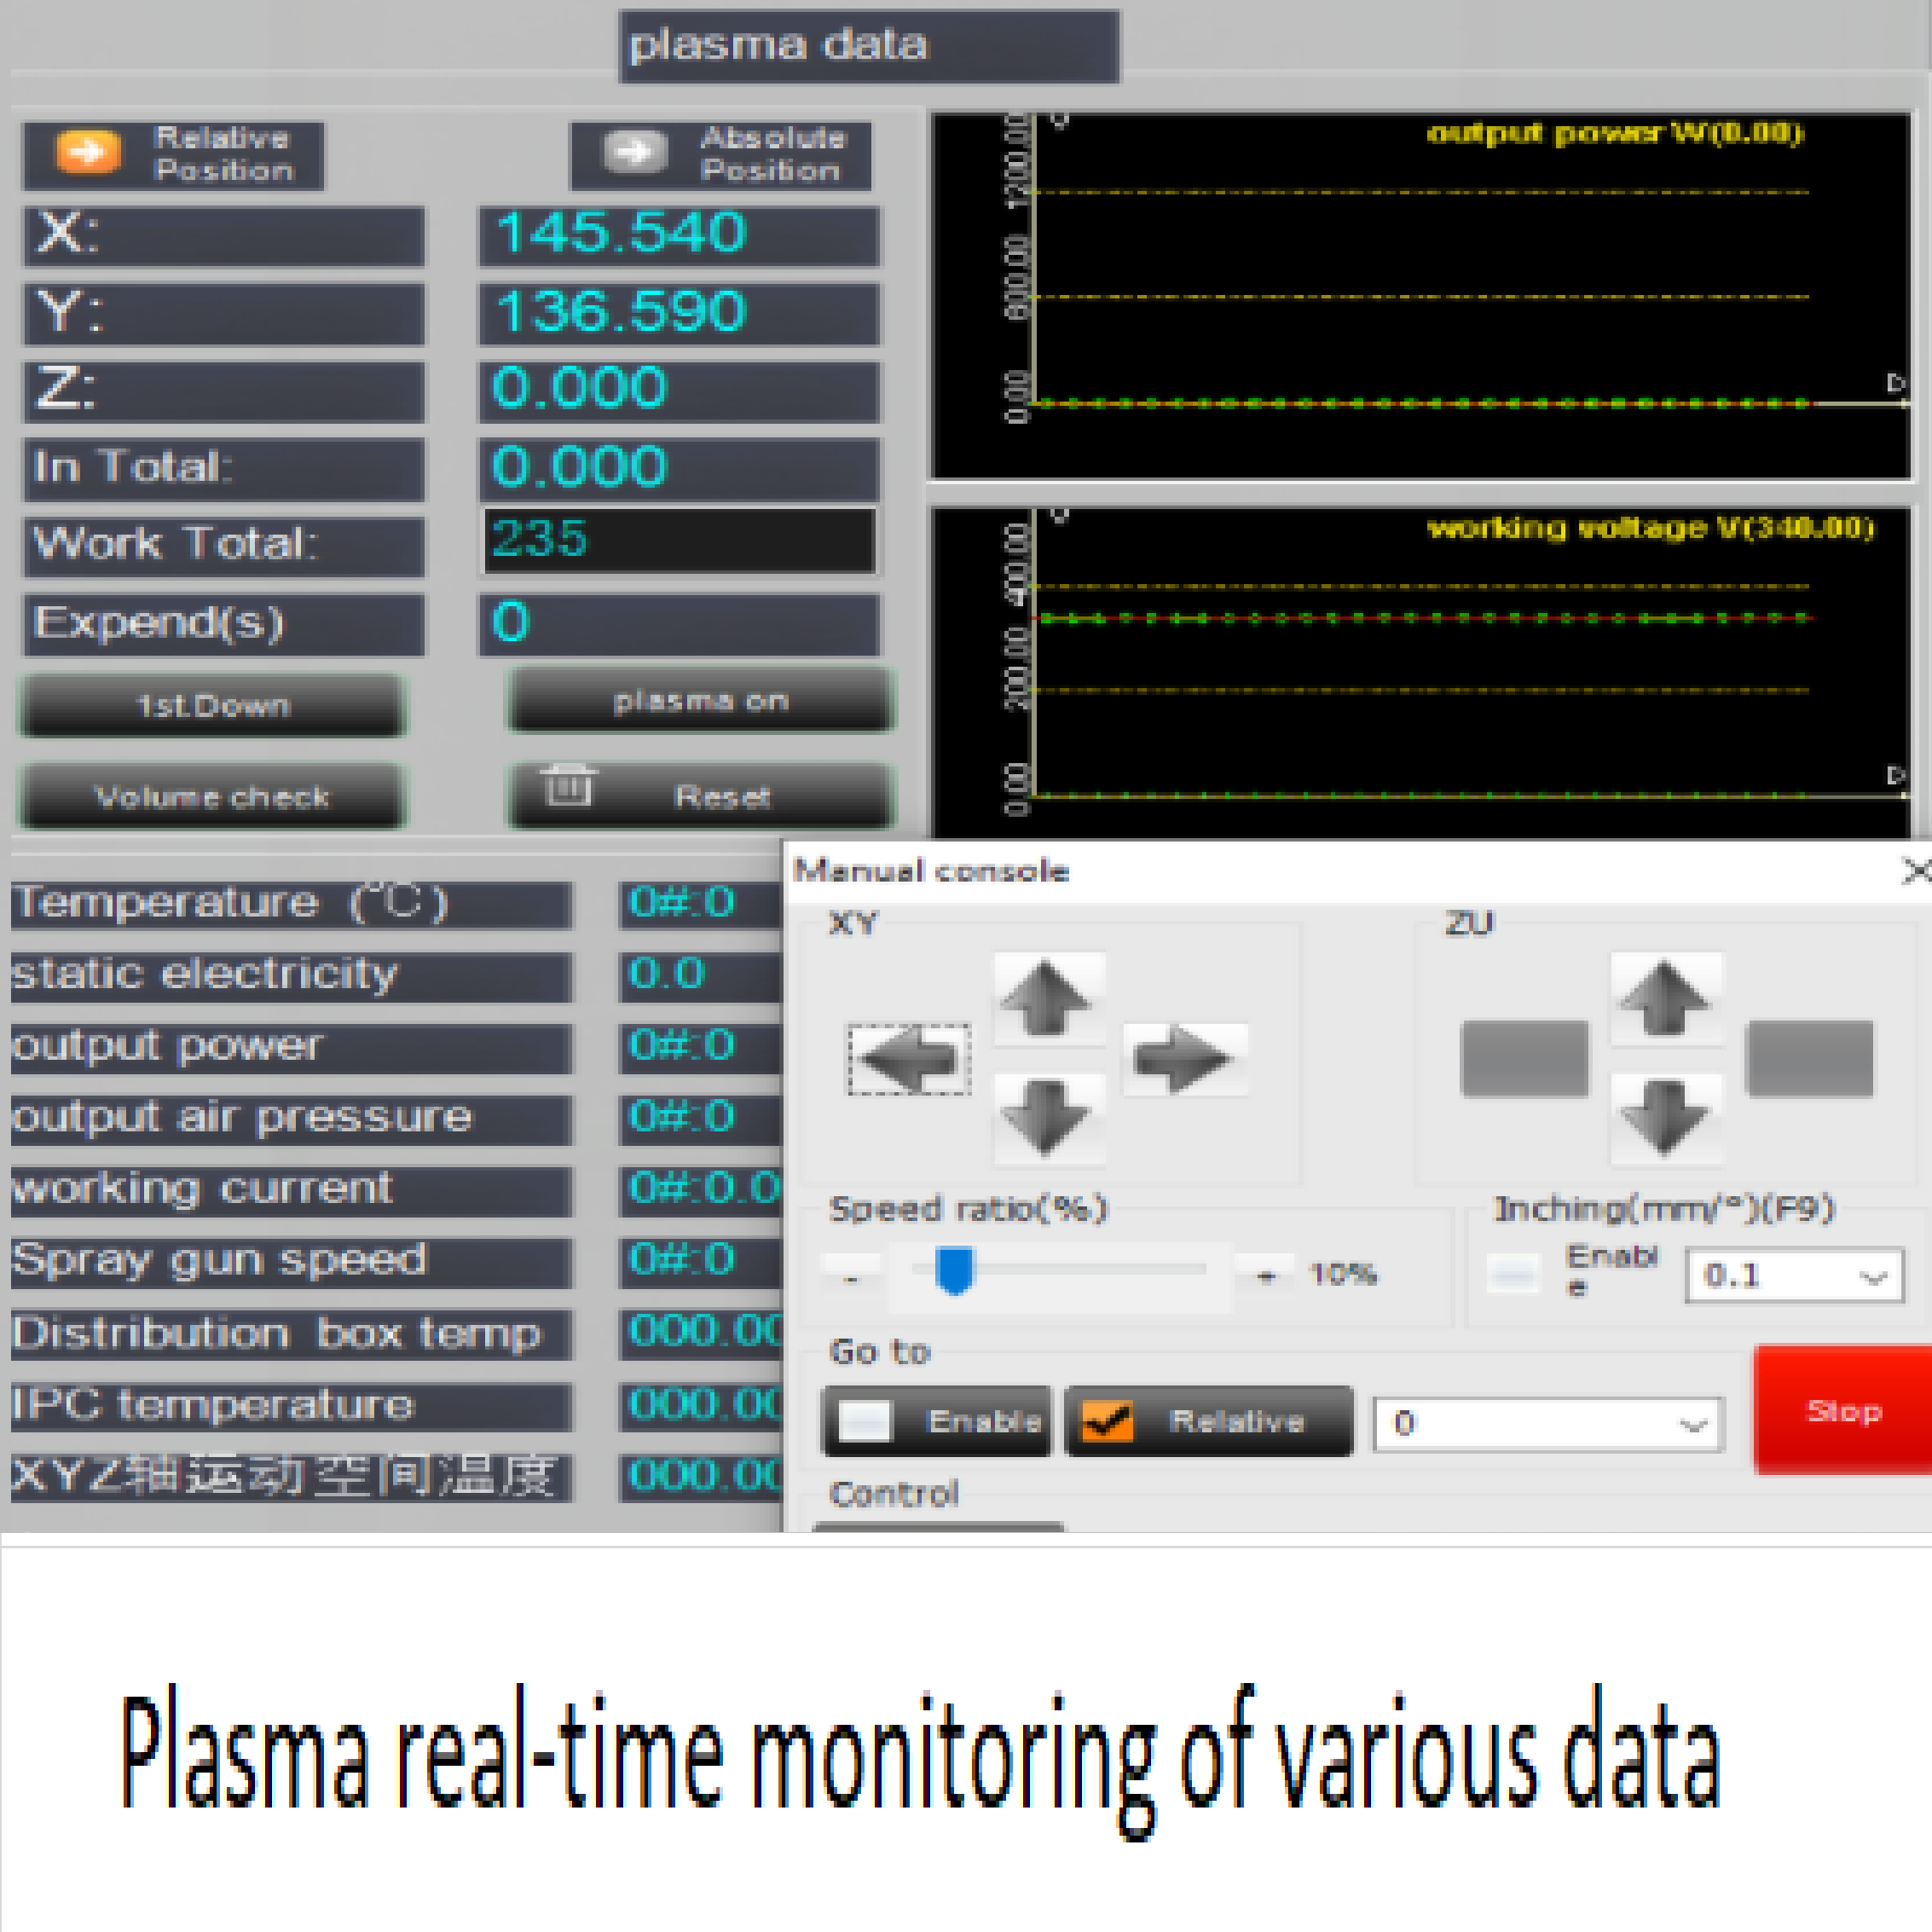This screenshot has height=1932, width=1932.
Task: Click the orange arrow Relative Position icon
Action: click(88, 153)
